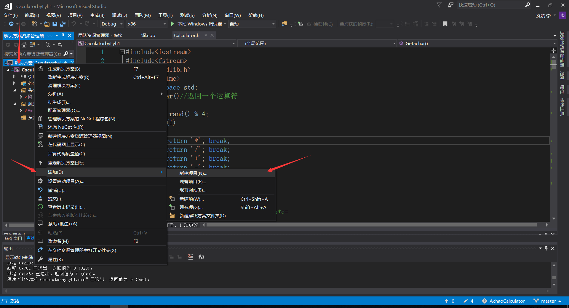Viewport: 569px width, 308px height.
Task: Open the CaculatorbyLyh1 project scope dropdown
Action: click(x=157, y=44)
